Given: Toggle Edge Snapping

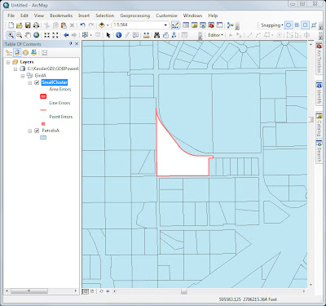Looking at the screenshot, I should point(314,25).
